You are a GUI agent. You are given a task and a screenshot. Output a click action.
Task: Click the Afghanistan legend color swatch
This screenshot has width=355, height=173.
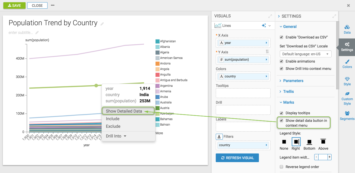pyautogui.click(x=157, y=41)
